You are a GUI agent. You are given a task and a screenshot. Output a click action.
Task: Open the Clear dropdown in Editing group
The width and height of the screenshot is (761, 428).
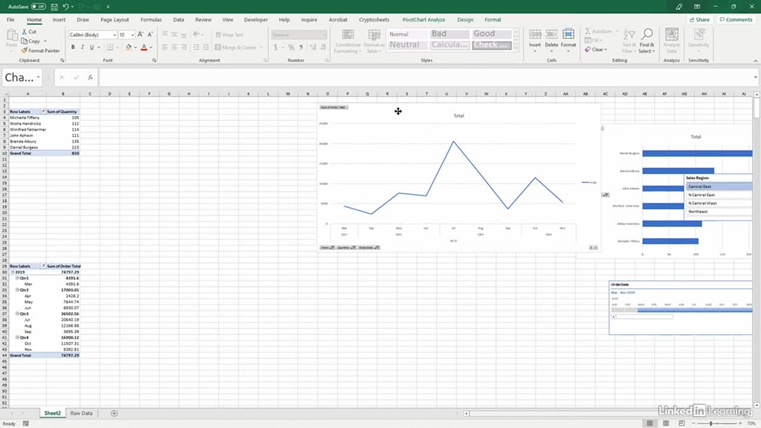point(606,49)
